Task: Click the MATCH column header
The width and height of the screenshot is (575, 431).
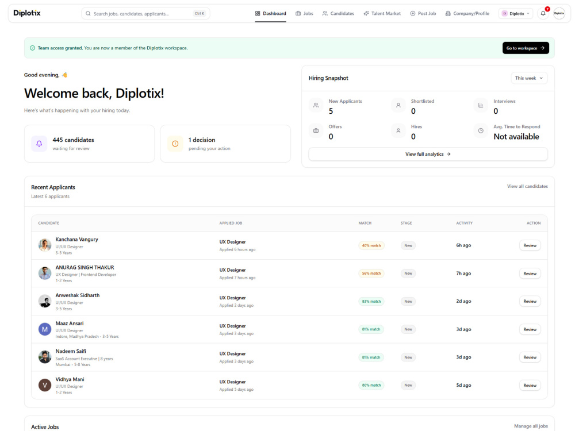Action: 365,223
